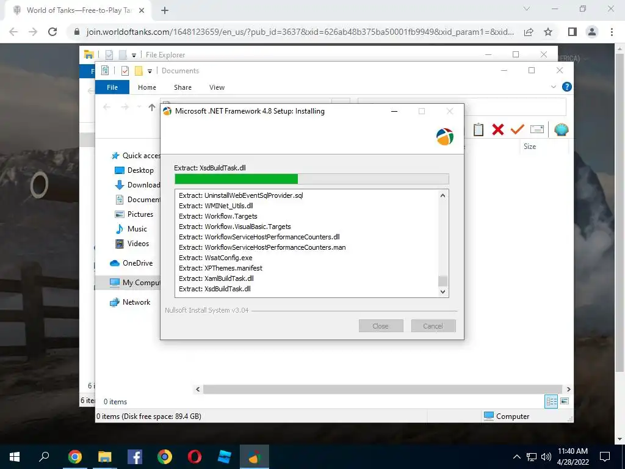Click the red X delete icon
The height and width of the screenshot is (469, 625).
(x=498, y=129)
